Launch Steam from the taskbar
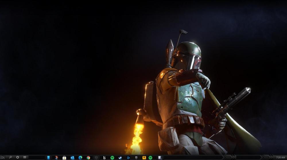 tap(120, 157)
